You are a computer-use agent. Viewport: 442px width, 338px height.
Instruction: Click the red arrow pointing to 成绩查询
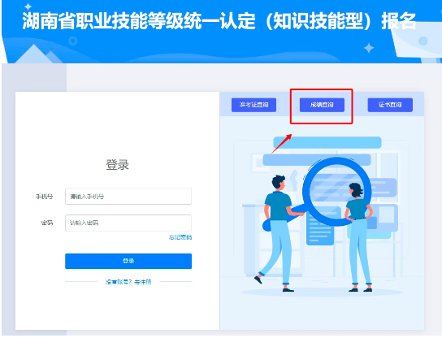pyautogui.click(x=281, y=144)
